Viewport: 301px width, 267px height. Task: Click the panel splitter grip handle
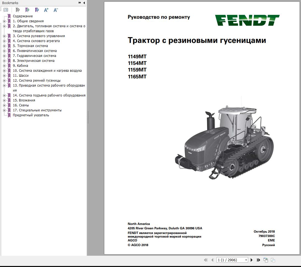(x=88, y=117)
